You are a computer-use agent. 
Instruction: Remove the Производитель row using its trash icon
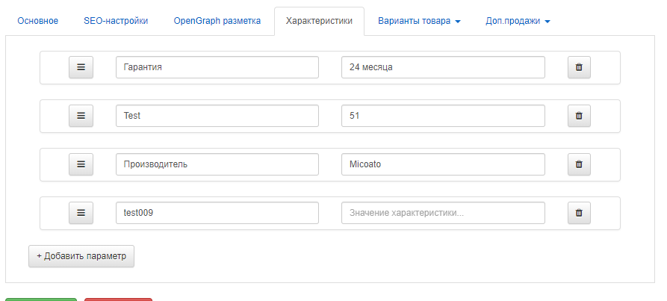click(579, 164)
